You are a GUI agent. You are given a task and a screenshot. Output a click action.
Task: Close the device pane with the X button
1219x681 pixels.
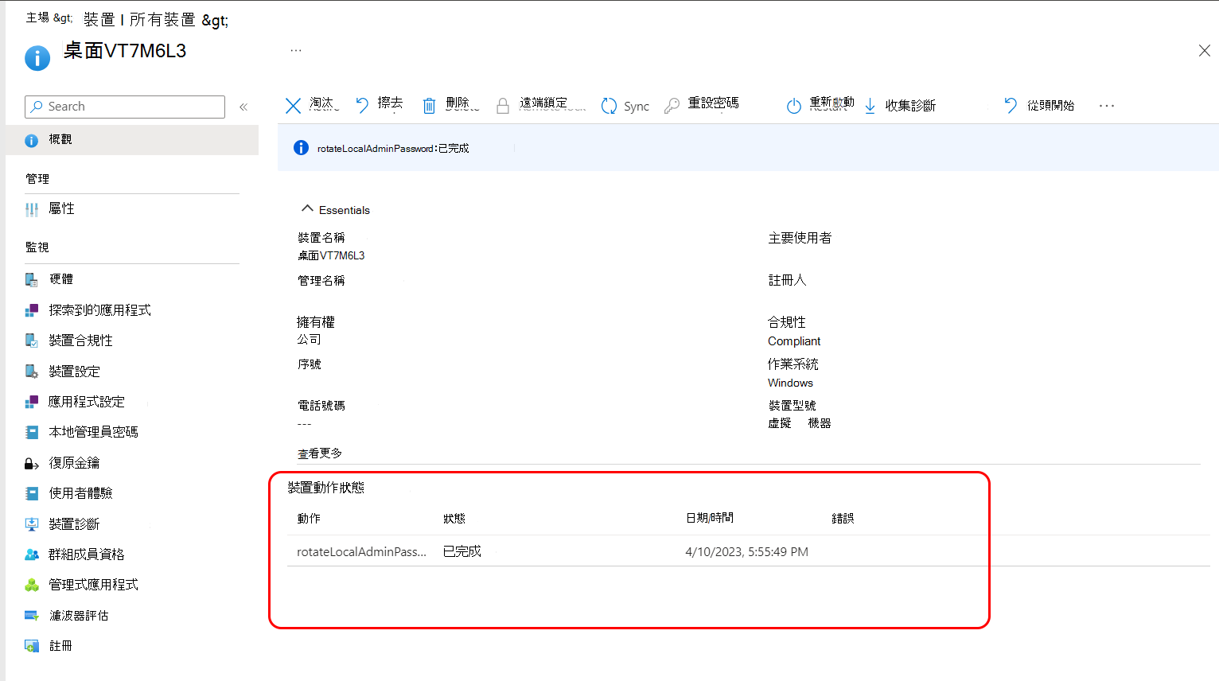1204,51
